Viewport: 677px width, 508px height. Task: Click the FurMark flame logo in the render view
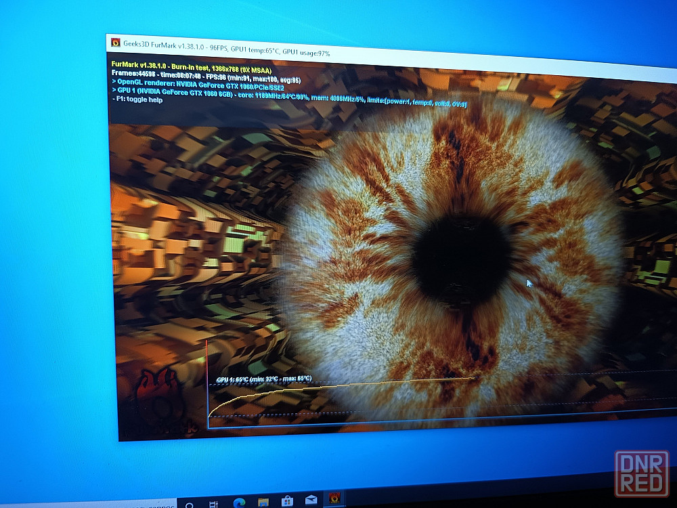point(159,396)
